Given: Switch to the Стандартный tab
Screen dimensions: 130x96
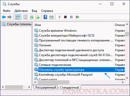Looking at the screenshot, I should 69,88.
